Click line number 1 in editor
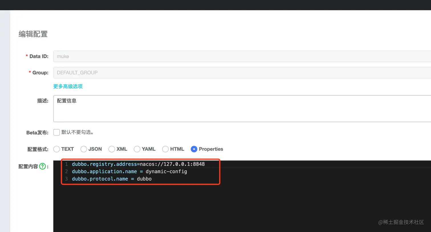Viewport: 431px width, 232px height. (x=66, y=164)
